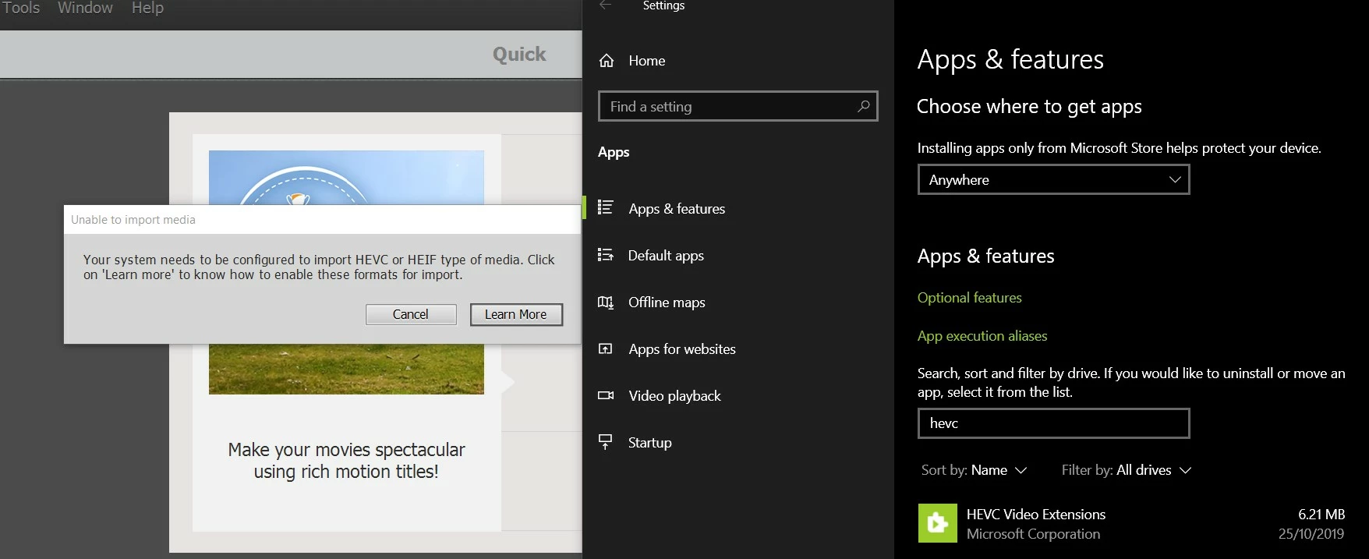Select Offline maps in sidebar

[667, 302]
